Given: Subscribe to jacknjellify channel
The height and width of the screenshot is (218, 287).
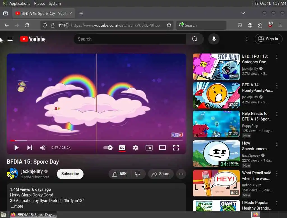Looking at the screenshot, I should (70, 174).
